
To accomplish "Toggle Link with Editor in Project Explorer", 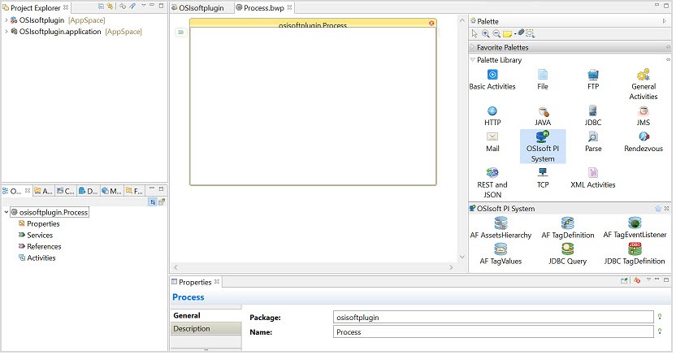I will pyautogui.click(x=110, y=6).
